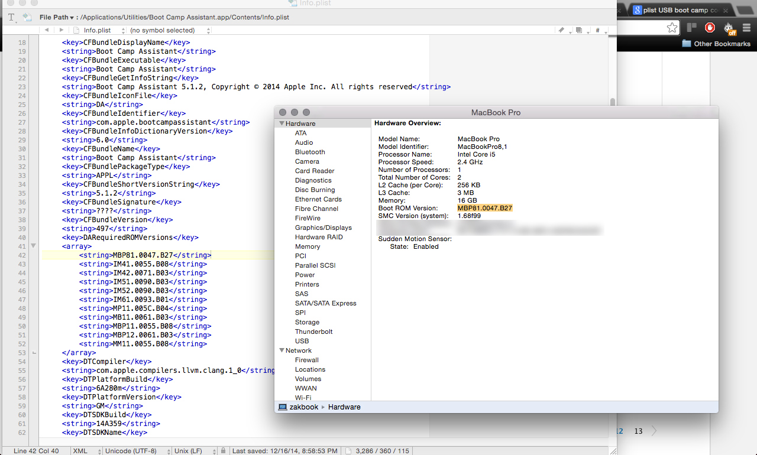The image size is (757, 455).
Task: Collapse the Network category triangle
Action: coord(282,350)
